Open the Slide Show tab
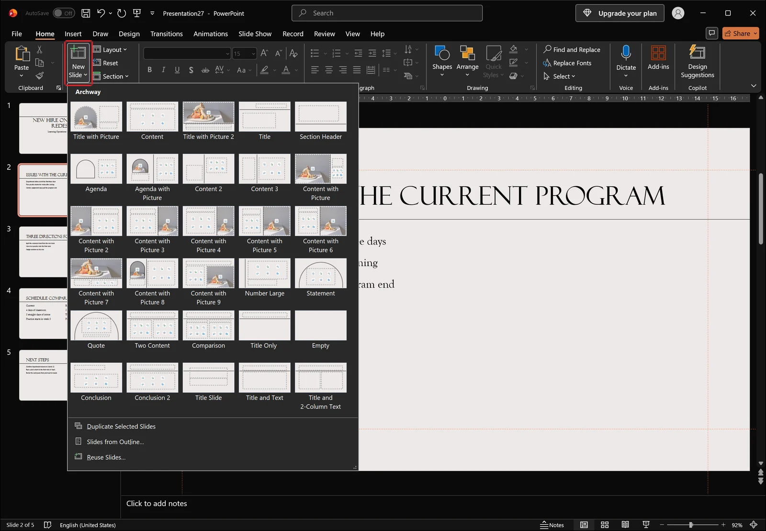 pos(255,34)
